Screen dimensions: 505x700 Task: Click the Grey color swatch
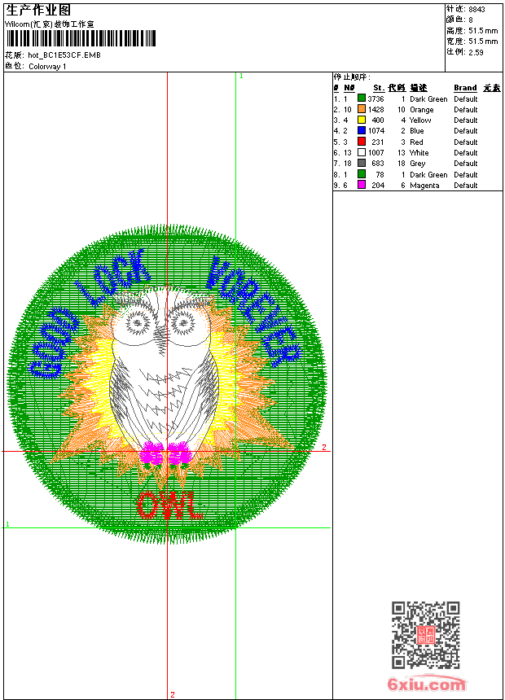tap(362, 163)
